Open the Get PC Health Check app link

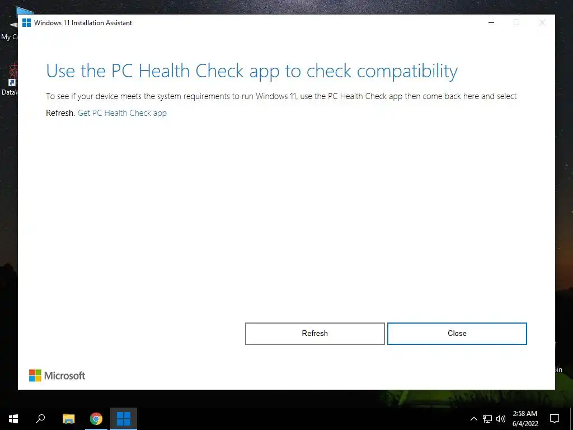122,113
